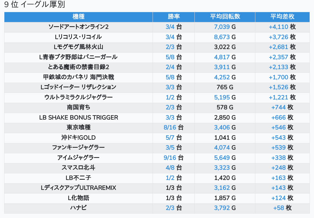
Task: Open とある魔術の禁書目録2 3,911 spins link
Action: [222, 67]
